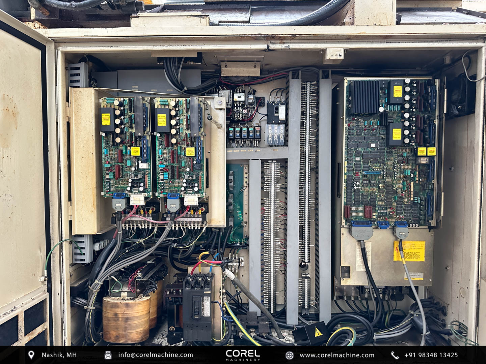Viewport: 486px width, 364px height.
Task: Click the phone handset icon in footer
Action: [x=395, y=355]
